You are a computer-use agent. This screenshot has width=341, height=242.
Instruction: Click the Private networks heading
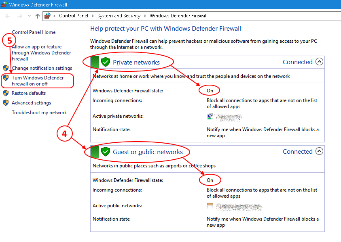coord(136,62)
